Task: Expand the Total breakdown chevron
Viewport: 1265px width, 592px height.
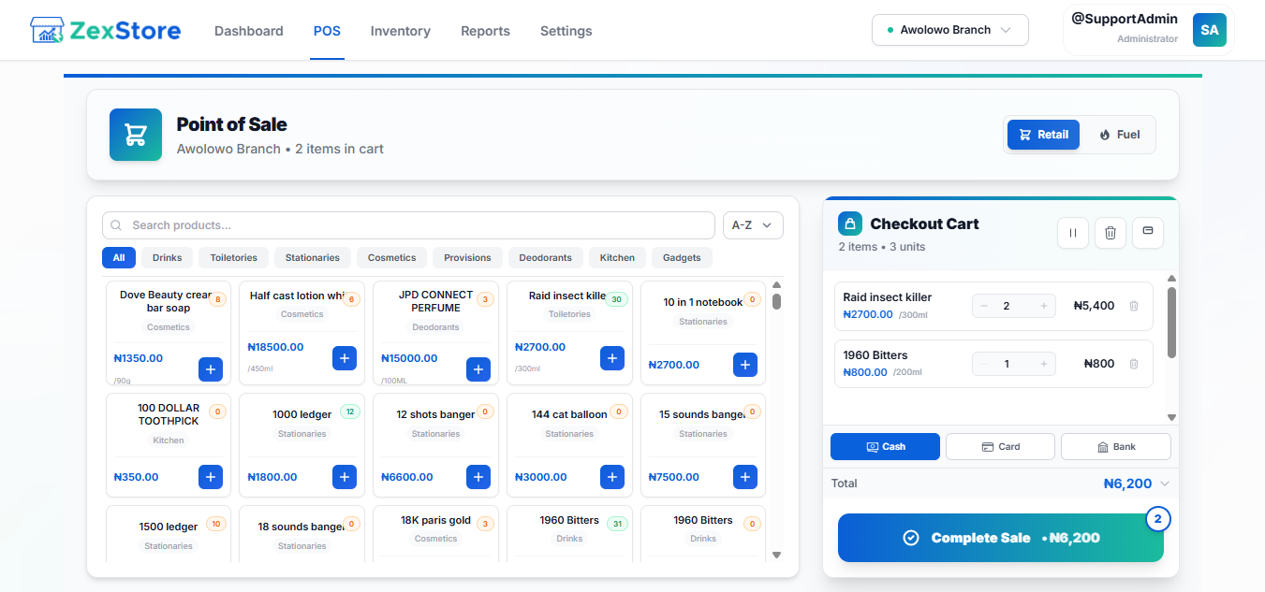Action: 1165,484
